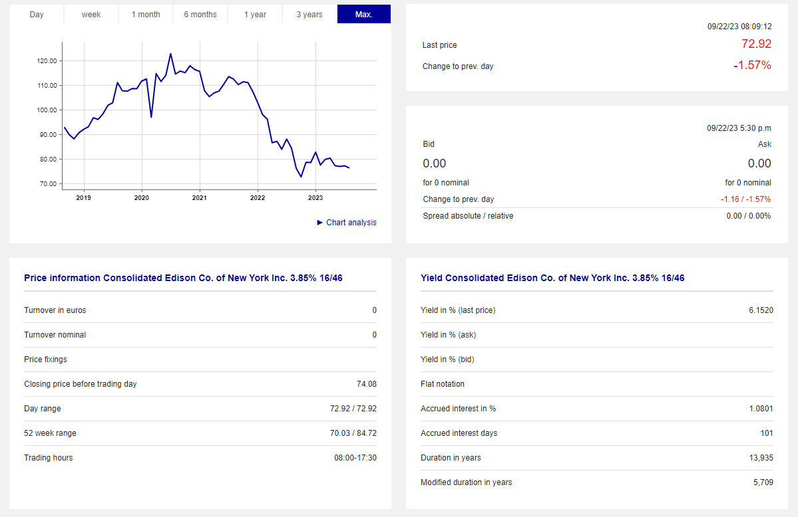Switch chart to Day view
This screenshot has width=798, height=517.
tap(37, 14)
